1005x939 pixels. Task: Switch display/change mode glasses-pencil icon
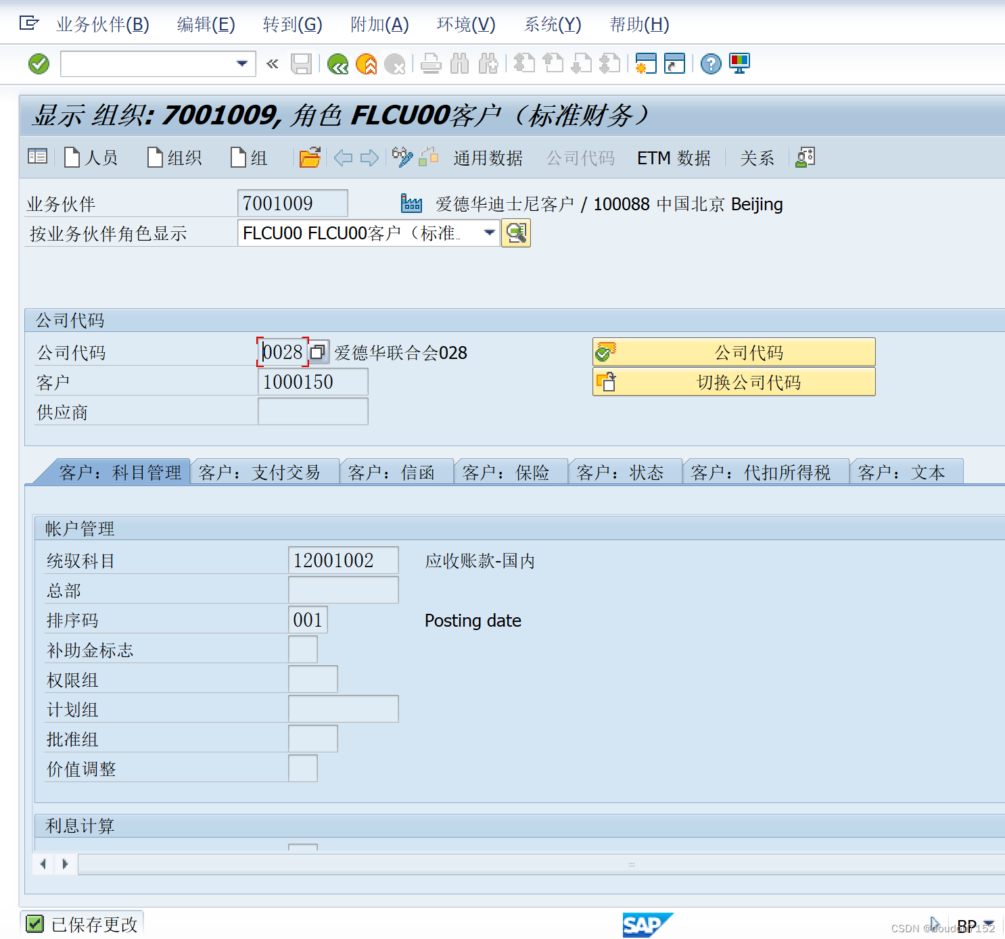click(402, 157)
